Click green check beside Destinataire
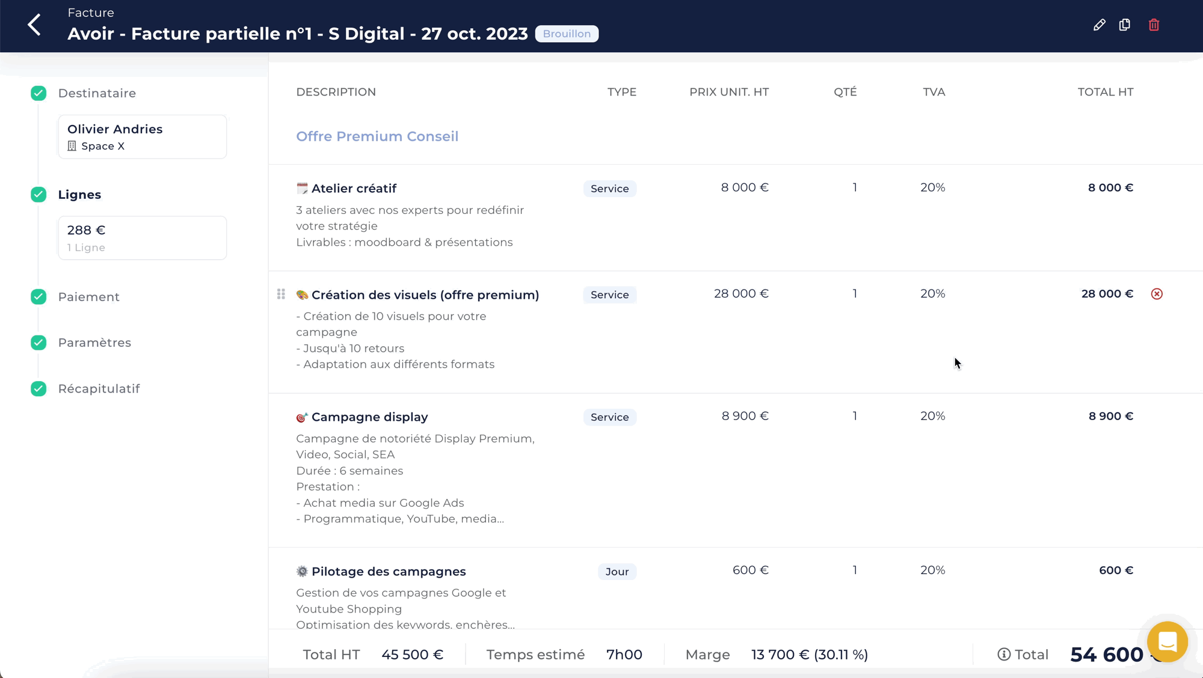The image size is (1203, 678). [38, 93]
